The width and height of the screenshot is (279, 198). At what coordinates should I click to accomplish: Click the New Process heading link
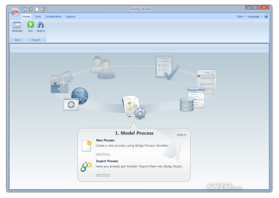point(105,140)
